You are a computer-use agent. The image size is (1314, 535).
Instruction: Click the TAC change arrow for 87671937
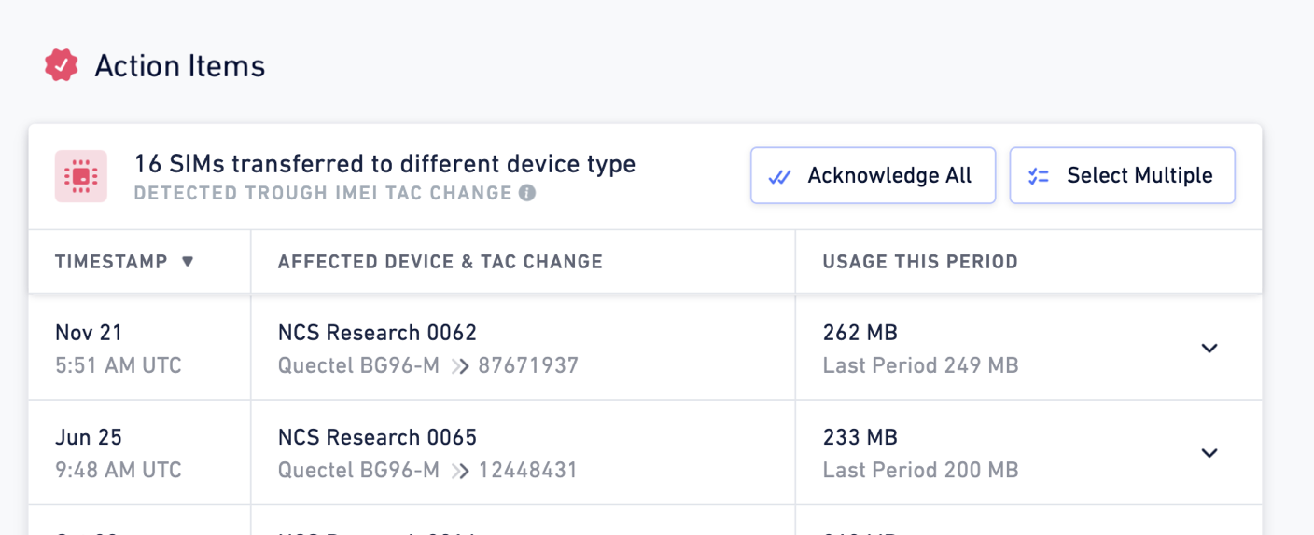coord(458,365)
